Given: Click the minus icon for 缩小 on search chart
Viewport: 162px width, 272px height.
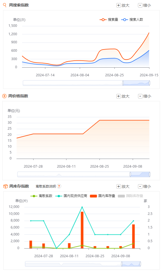Looking at the screenshot, I should tap(140, 5).
